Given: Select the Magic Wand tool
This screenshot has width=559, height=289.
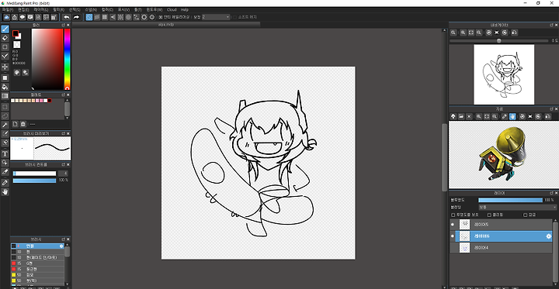Looking at the screenshot, I should point(5,125).
